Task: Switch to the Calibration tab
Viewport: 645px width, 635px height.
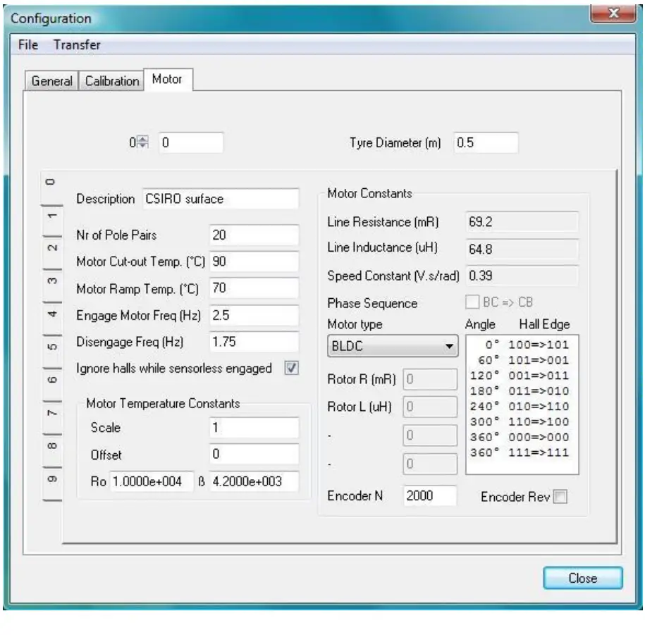Action: [111, 80]
